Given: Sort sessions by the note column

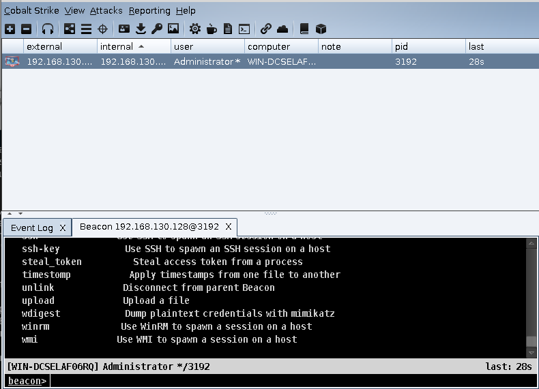Looking at the screenshot, I should pyautogui.click(x=355, y=46).
